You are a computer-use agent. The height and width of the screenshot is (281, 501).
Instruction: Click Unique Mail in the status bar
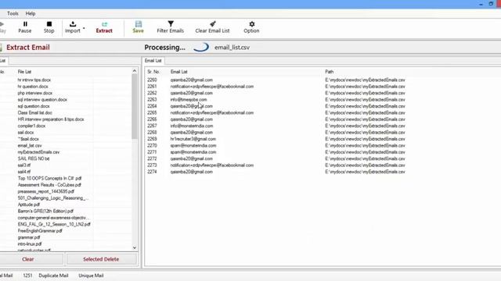point(91,276)
